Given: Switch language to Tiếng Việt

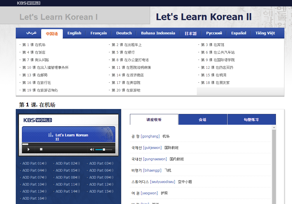Looking at the screenshot, I should tap(265, 33).
